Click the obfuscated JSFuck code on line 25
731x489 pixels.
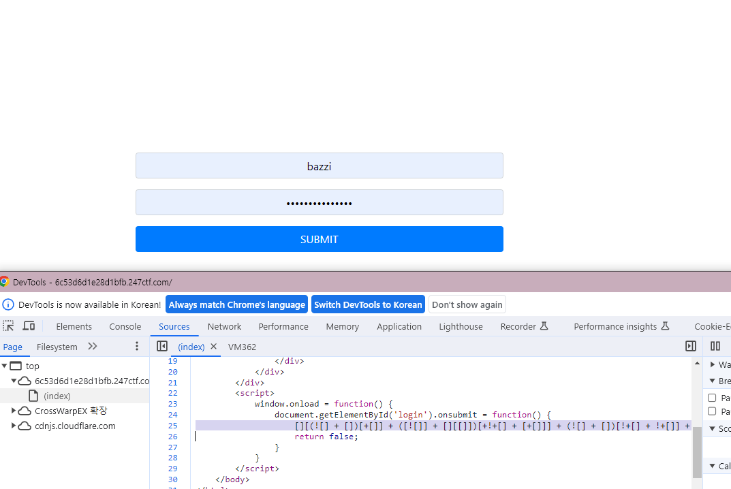(x=493, y=426)
